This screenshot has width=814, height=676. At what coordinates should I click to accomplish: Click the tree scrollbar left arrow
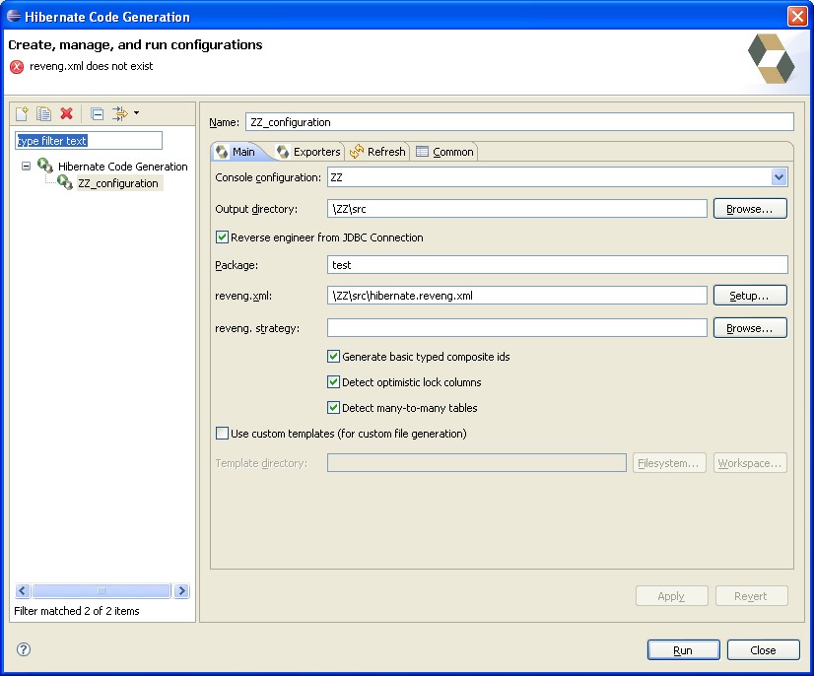click(x=23, y=591)
